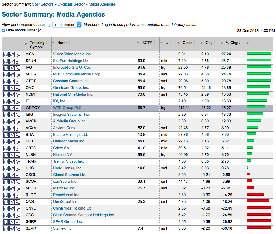Screen dimensions: 276x234
Task: Open the dropdown triangle left of SCTR header
Action: pyautogui.click(x=138, y=43)
